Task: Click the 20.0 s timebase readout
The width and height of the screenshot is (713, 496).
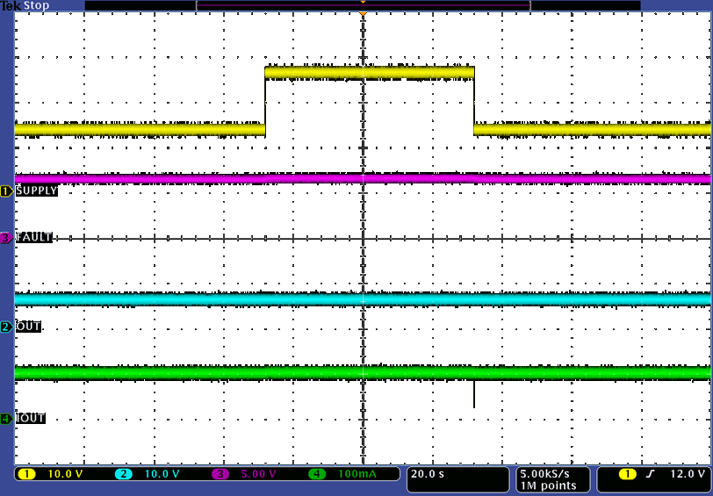Action: [428, 474]
